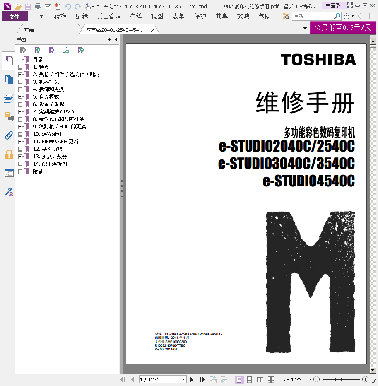Open the bookmarks panel icon in sidebar

coord(9,60)
